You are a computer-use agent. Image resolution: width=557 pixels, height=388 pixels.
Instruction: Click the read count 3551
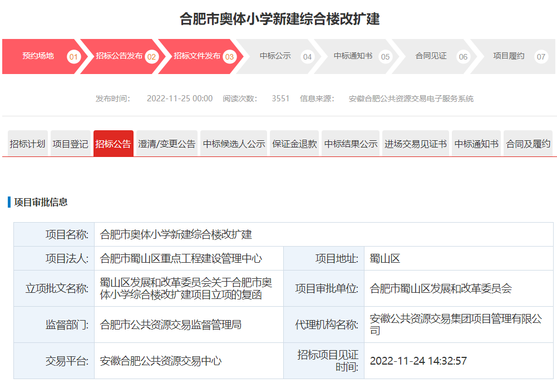[x=280, y=99]
